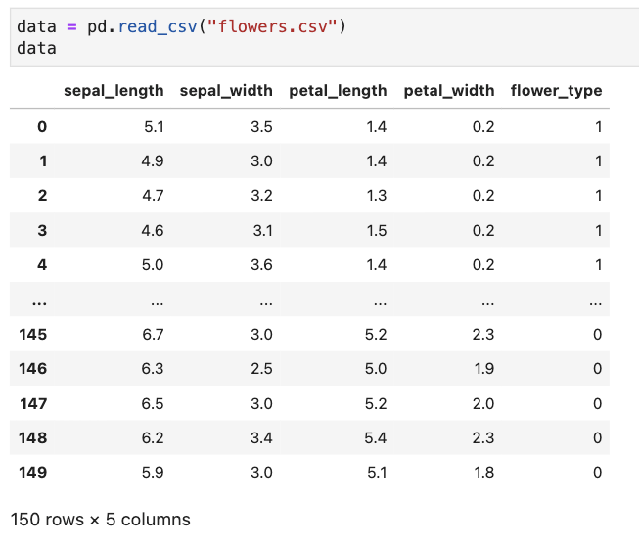Click sepal_width value 3.2 in row 2
This screenshot has width=639, height=547.
(261, 196)
